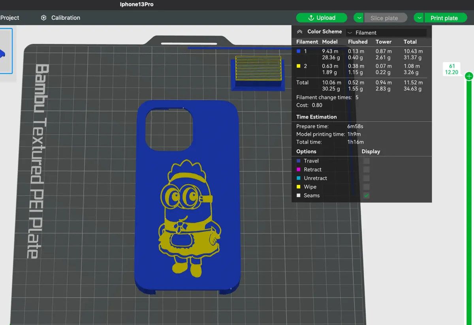Screen dimensions: 474x325
Task: Click the prime tower on the plate
Action: [258, 73]
